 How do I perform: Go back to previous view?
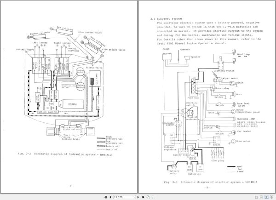(148, 197)
